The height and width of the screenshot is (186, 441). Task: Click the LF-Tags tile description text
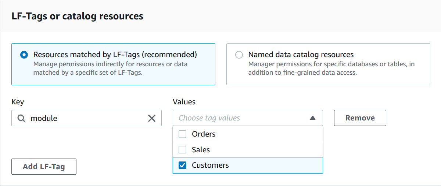pos(110,68)
